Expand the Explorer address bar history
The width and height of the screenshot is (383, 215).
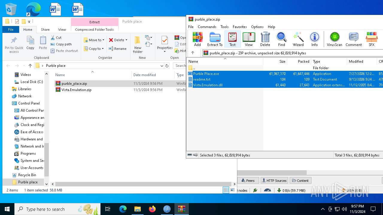click(x=162, y=66)
